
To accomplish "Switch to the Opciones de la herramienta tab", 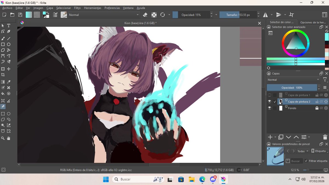I will 313,22.
